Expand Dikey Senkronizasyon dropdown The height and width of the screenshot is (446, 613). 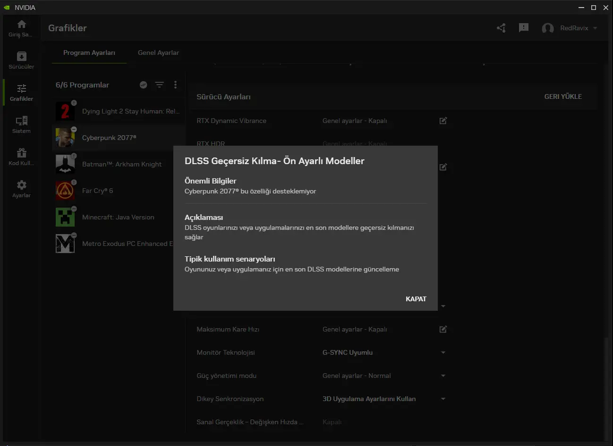pyautogui.click(x=443, y=399)
